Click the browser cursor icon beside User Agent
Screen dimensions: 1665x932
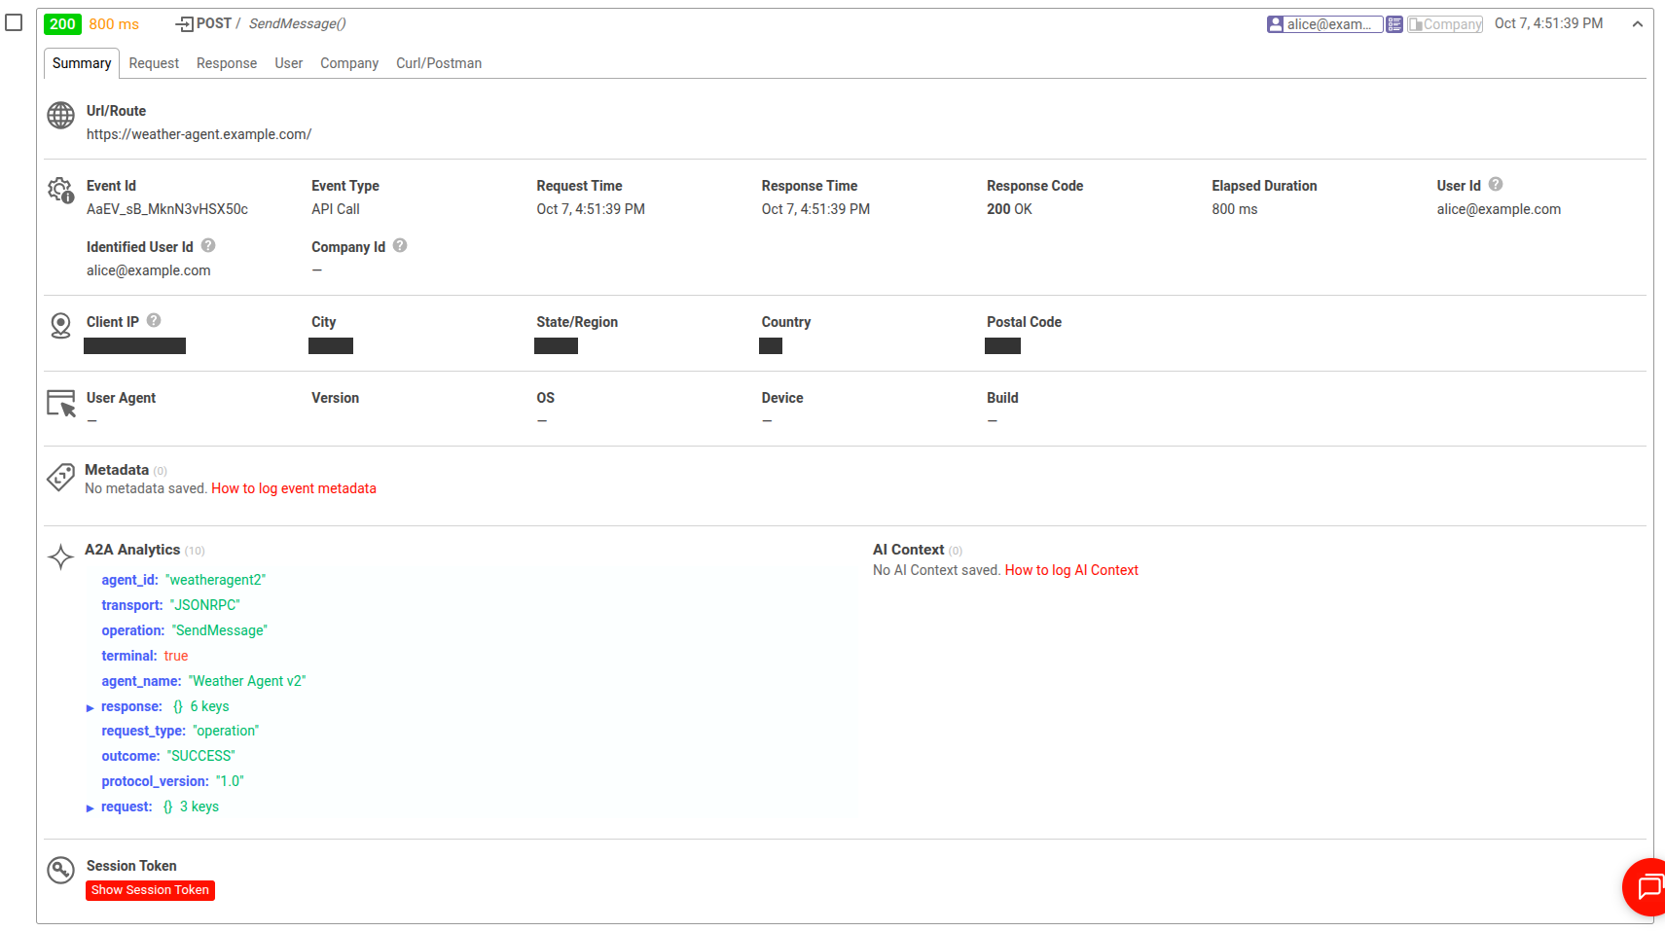tap(61, 403)
